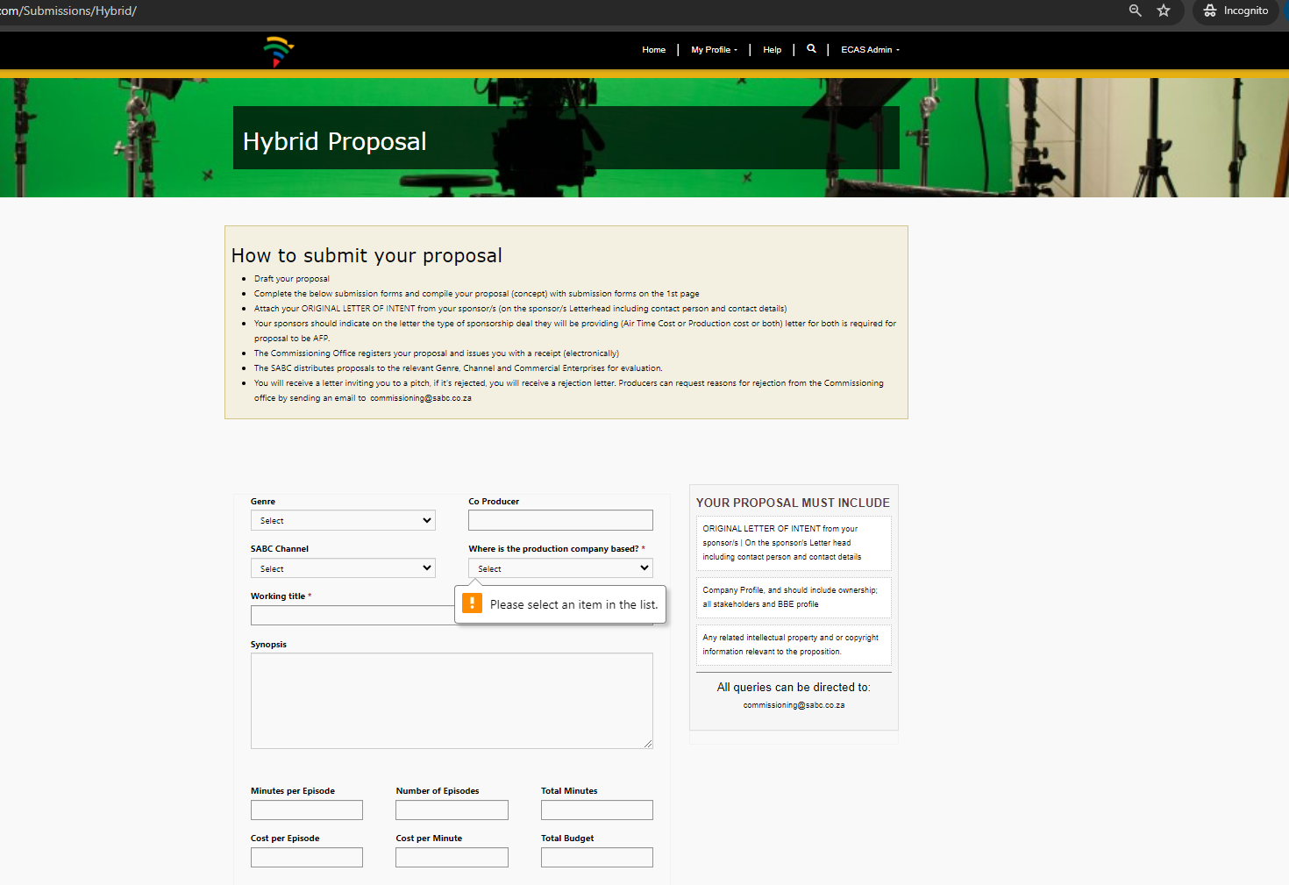This screenshot has width=1289, height=885.
Task: Click the Cost per Minute field
Action: pos(452,857)
